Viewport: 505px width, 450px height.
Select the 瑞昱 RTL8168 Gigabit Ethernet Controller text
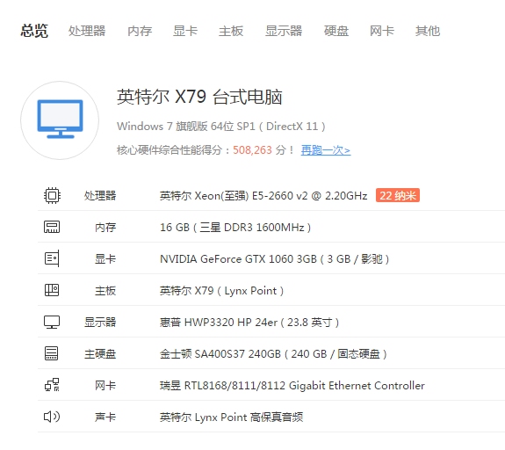(292, 386)
